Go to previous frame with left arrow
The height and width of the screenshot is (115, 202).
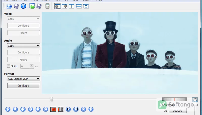pyautogui.click(x=23, y=109)
